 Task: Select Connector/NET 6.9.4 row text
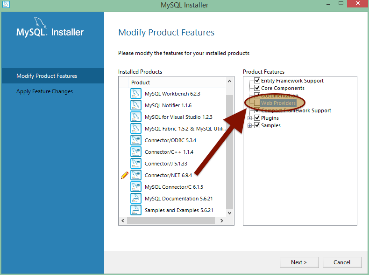coord(168,175)
